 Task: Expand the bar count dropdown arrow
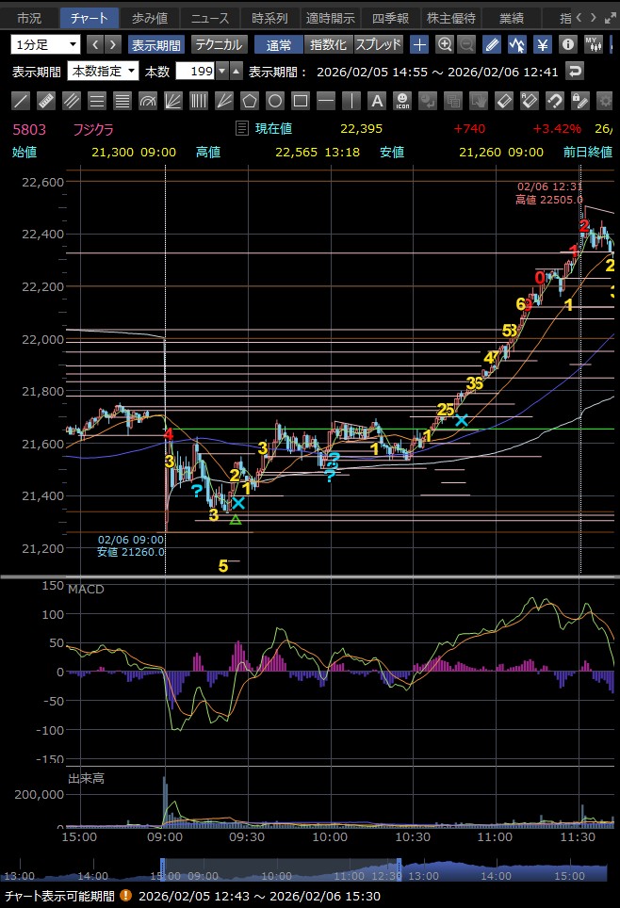click(x=221, y=71)
